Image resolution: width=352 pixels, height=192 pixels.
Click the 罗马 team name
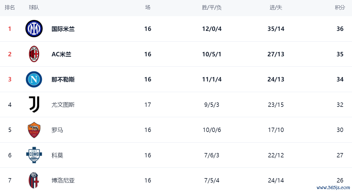57,130
